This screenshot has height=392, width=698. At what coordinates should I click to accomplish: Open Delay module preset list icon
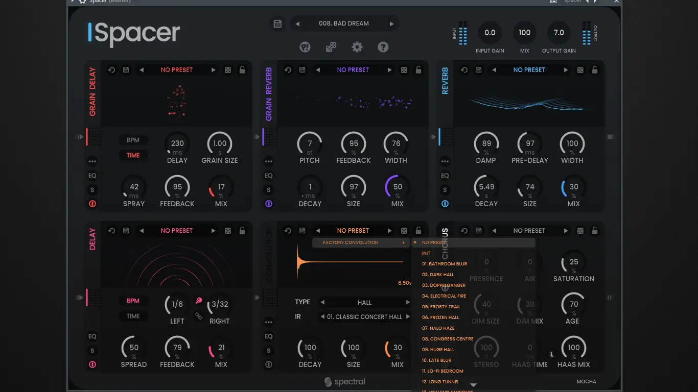pos(126,231)
